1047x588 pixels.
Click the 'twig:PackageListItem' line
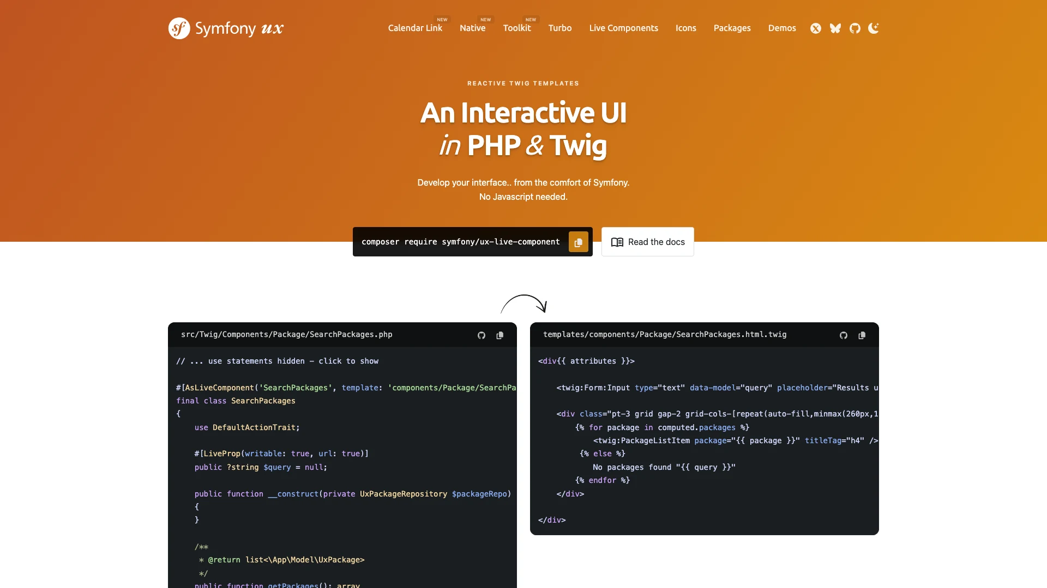point(736,440)
